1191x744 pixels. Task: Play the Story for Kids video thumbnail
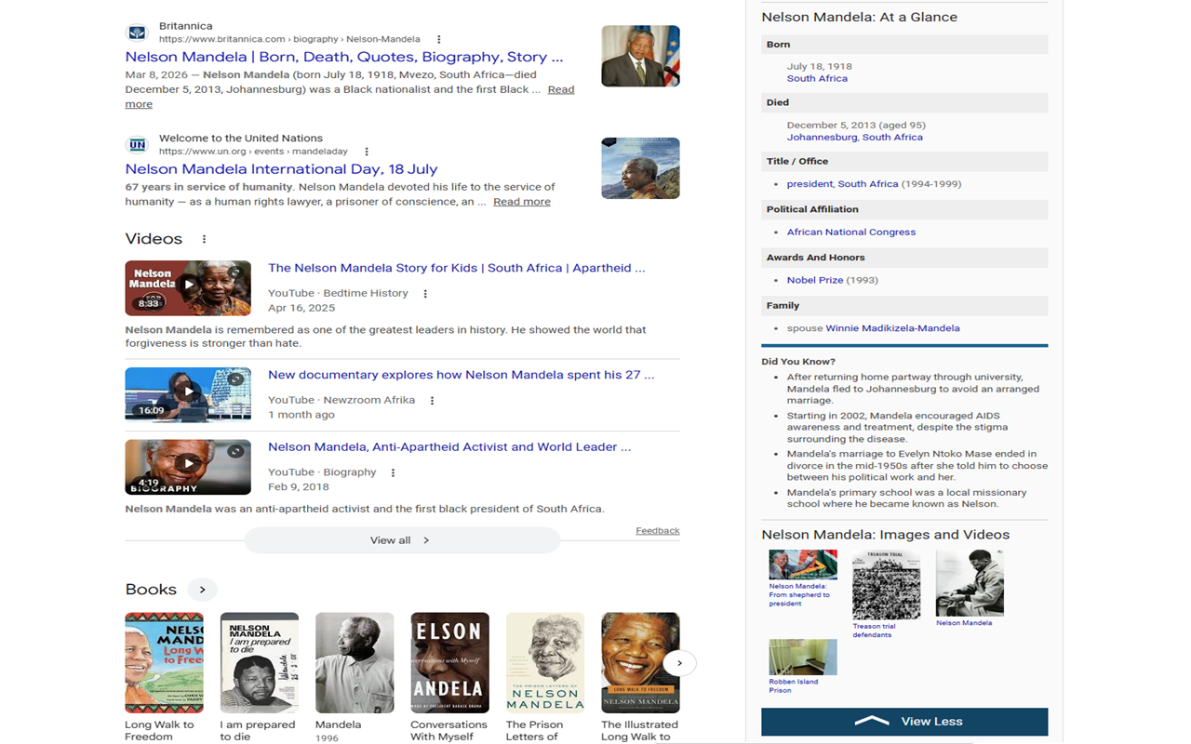188,288
